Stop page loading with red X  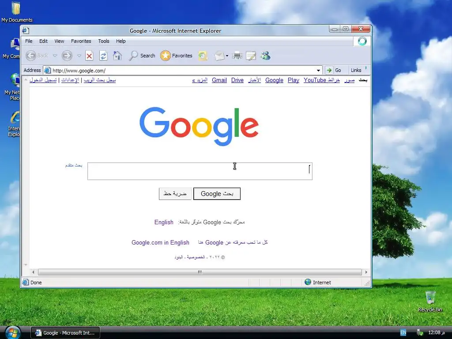pos(89,56)
